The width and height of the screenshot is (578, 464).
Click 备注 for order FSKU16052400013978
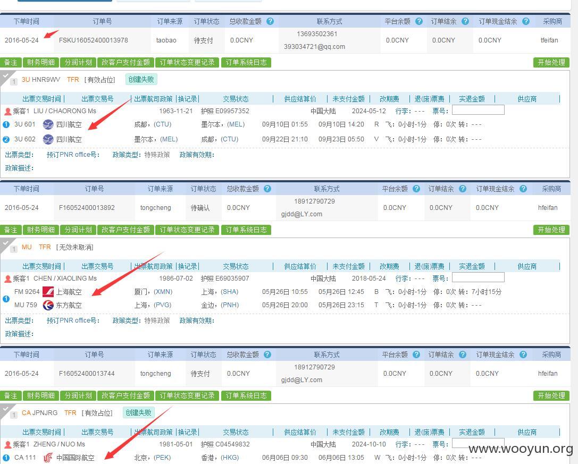coord(11,62)
